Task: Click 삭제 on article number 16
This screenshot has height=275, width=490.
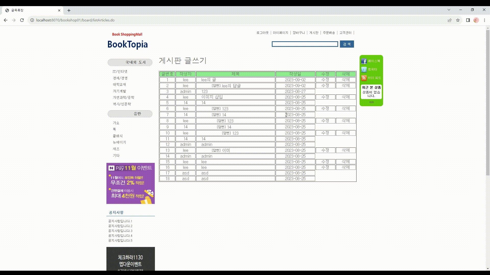Action: click(x=346, y=167)
